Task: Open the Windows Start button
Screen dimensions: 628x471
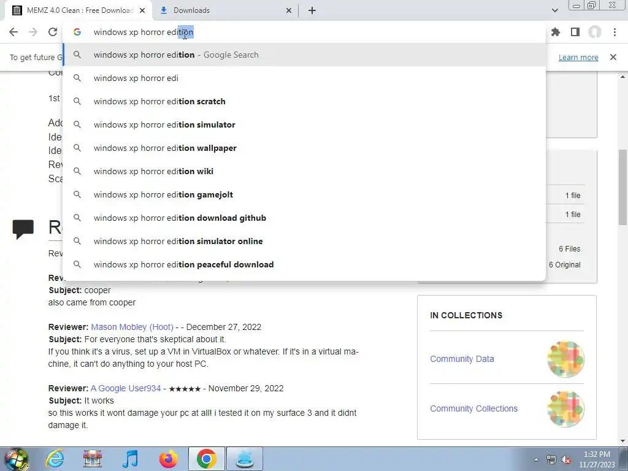Action: click(16, 459)
